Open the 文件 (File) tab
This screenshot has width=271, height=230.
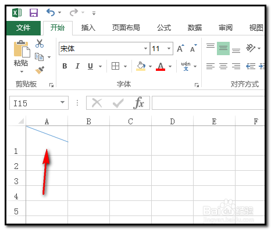point(23,28)
